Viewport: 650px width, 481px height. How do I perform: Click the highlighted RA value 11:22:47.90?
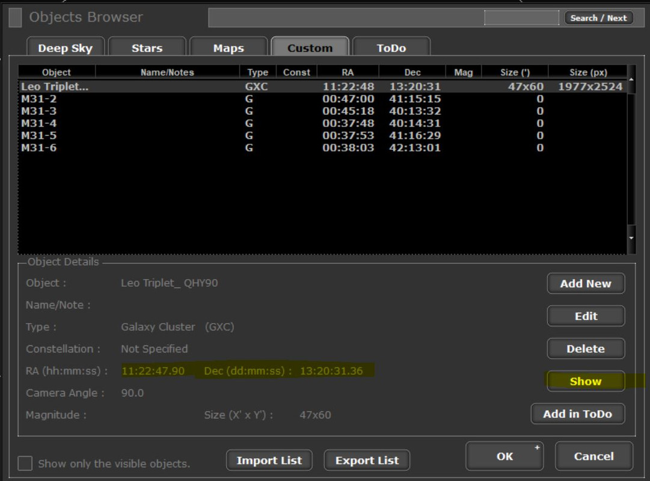coord(153,371)
